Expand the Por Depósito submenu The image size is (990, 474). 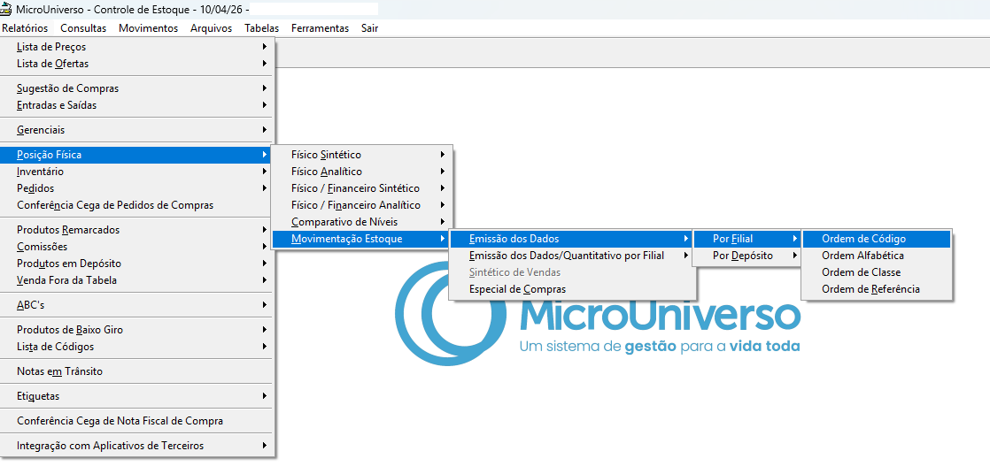[743, 256]
